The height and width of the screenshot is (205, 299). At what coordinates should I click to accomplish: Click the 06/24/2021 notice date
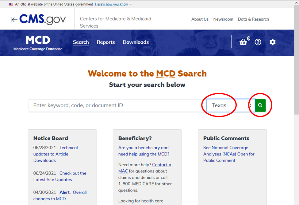tap(45, 173)
